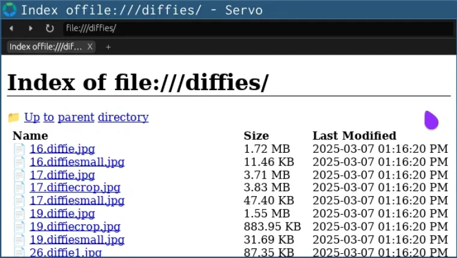Open 17.diffiesmall.jpg file link
This screenshot has height=258, width=457.
77,201
